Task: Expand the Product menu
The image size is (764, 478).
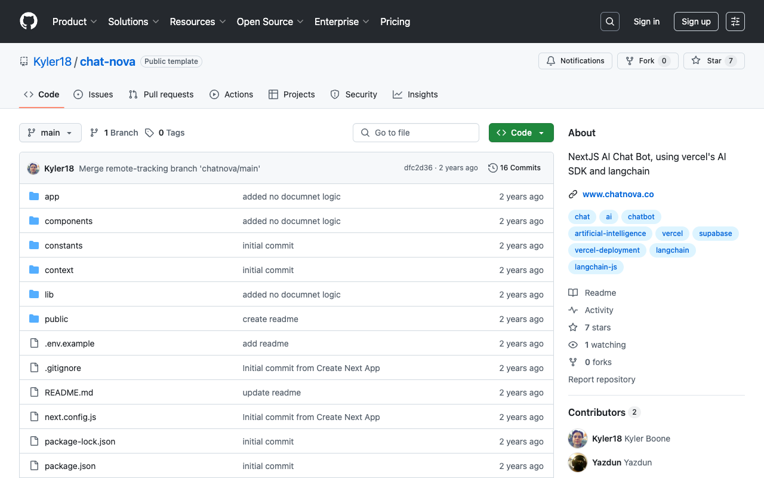Action: tap(75, 22)
